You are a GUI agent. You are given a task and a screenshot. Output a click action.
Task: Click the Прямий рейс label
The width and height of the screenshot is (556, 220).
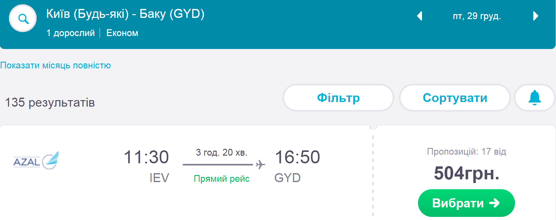(221, 179)
